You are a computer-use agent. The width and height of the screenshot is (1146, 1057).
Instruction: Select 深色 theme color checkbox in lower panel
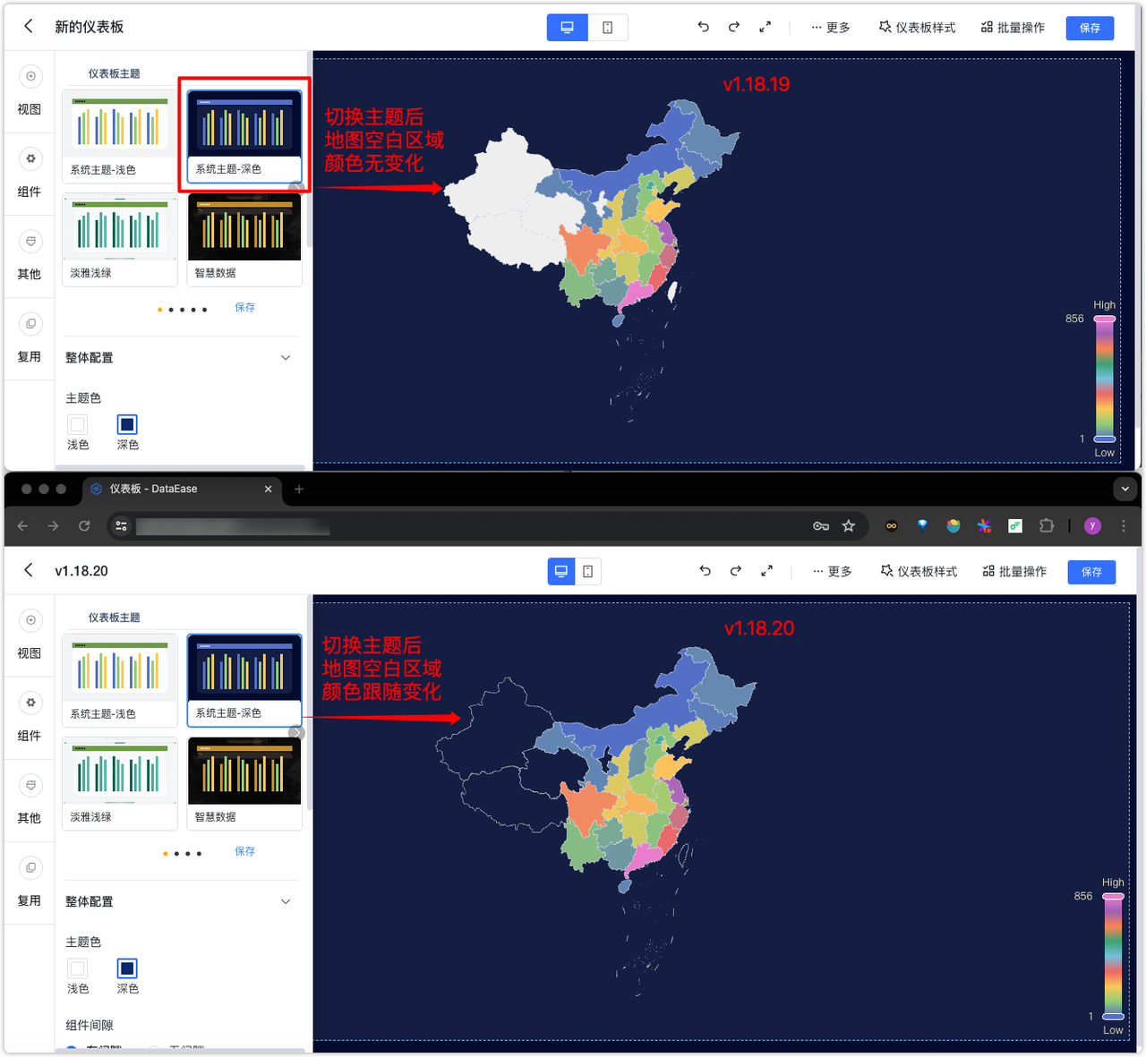[127, 968]
